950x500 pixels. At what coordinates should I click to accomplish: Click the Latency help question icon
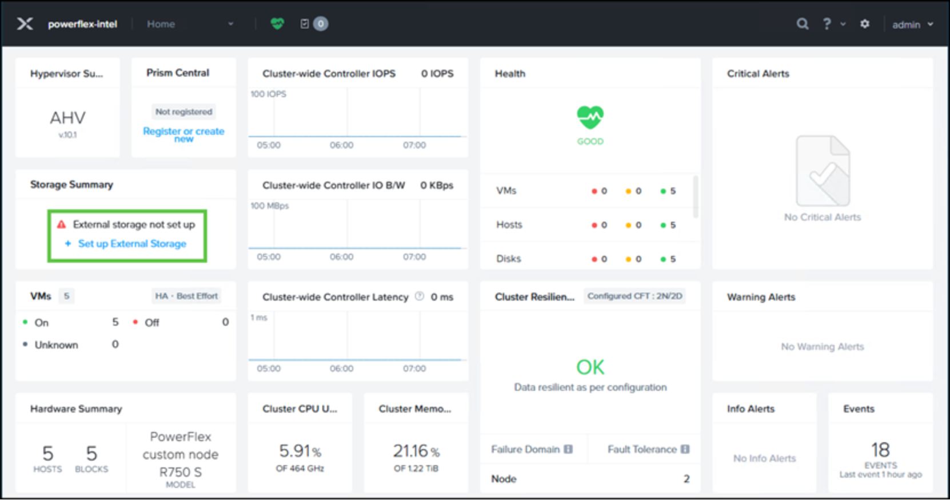click(419, 297)
